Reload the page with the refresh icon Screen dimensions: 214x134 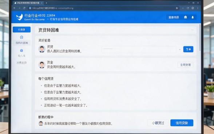point(24,8)
